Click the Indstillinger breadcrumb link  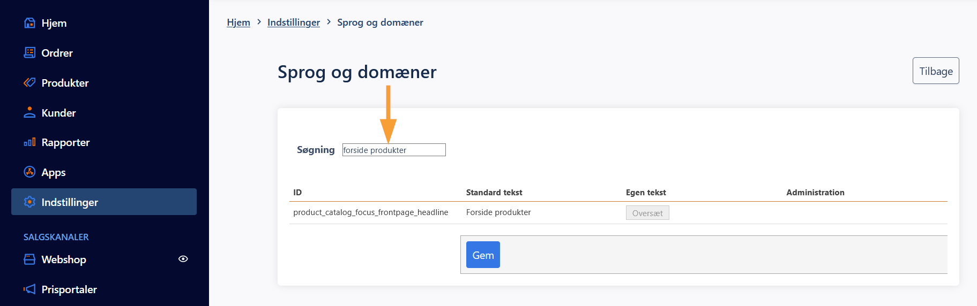pos(294,22)
